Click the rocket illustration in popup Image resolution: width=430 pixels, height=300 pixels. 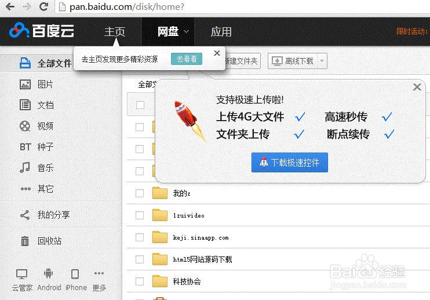click(190, 121)
